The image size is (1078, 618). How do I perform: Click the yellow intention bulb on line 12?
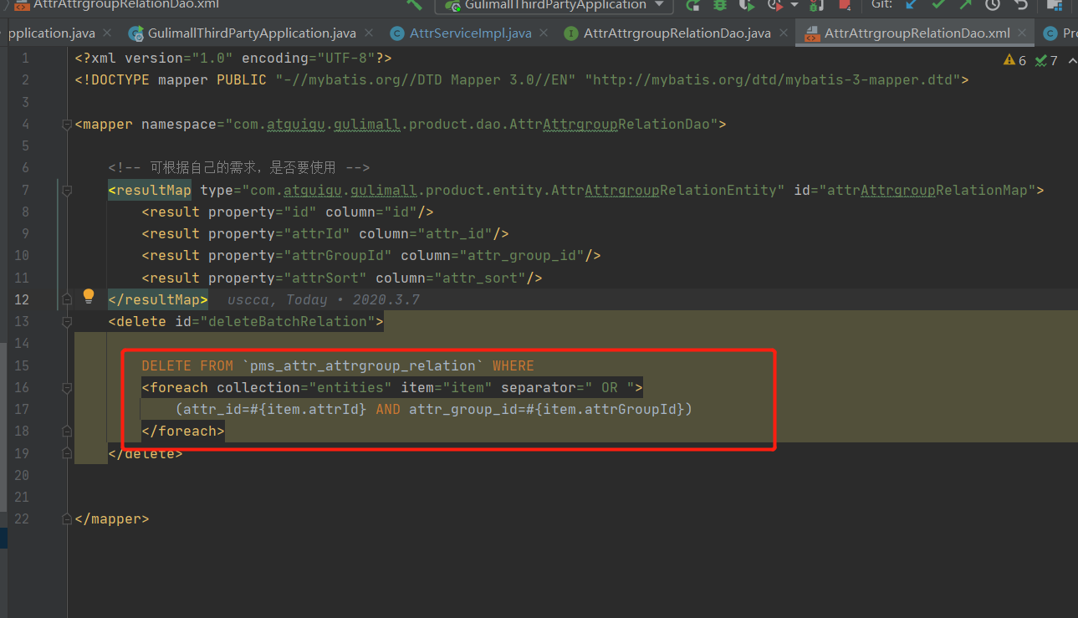click(89, 296)
